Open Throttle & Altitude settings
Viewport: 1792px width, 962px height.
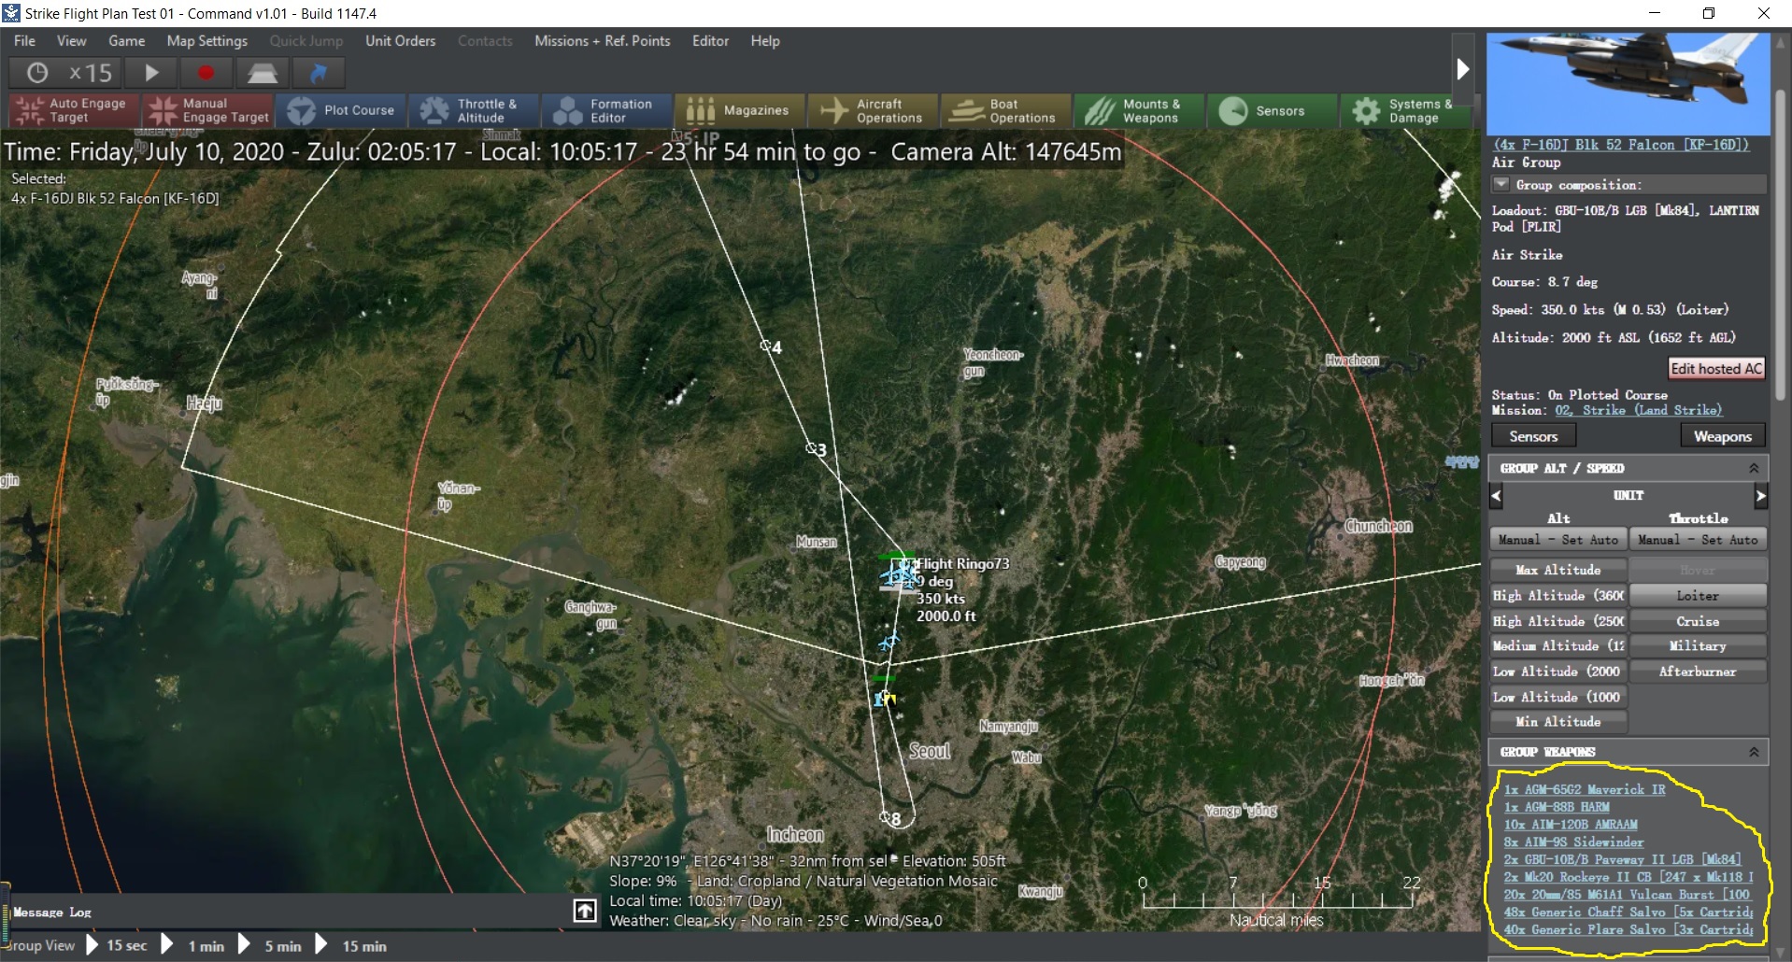coord(475,110)
